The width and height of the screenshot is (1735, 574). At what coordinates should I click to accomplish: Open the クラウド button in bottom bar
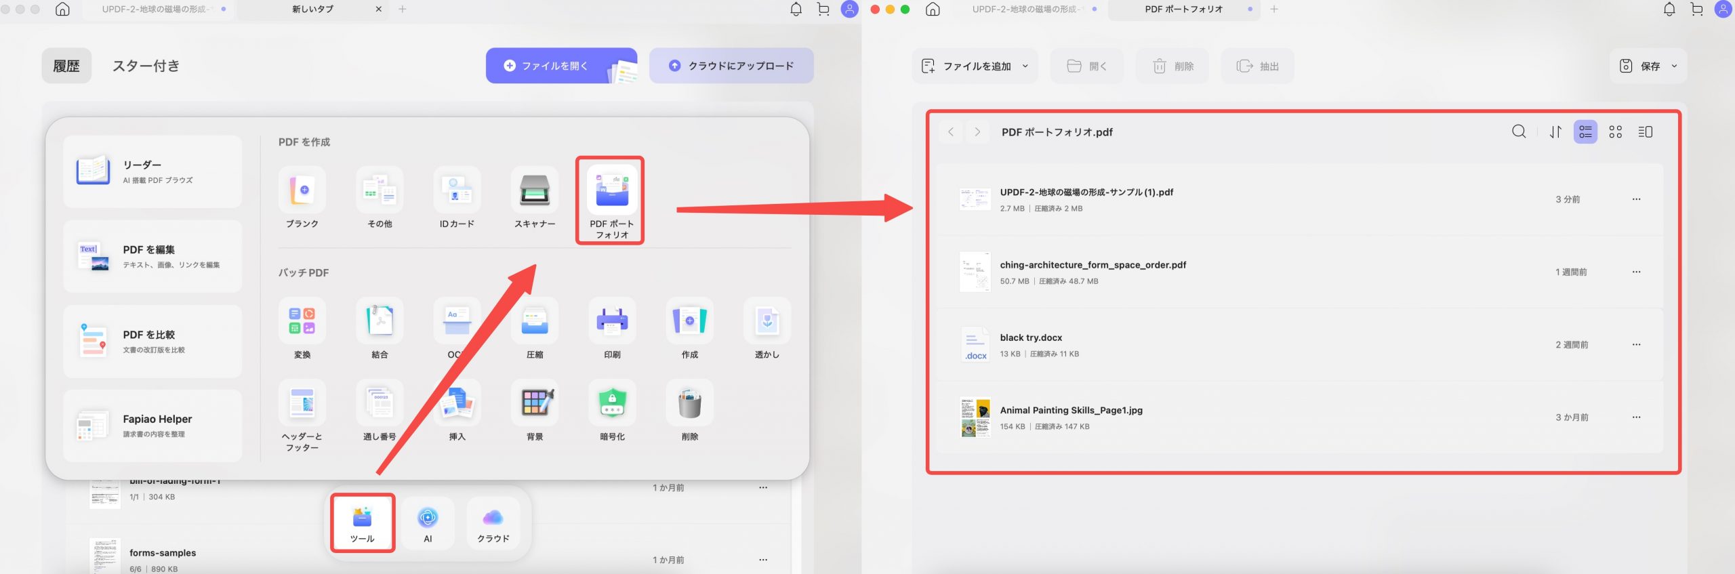tap(493, 523)
